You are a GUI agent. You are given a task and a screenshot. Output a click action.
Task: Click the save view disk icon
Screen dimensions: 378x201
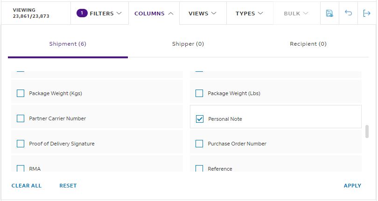(x=329, y=13)
